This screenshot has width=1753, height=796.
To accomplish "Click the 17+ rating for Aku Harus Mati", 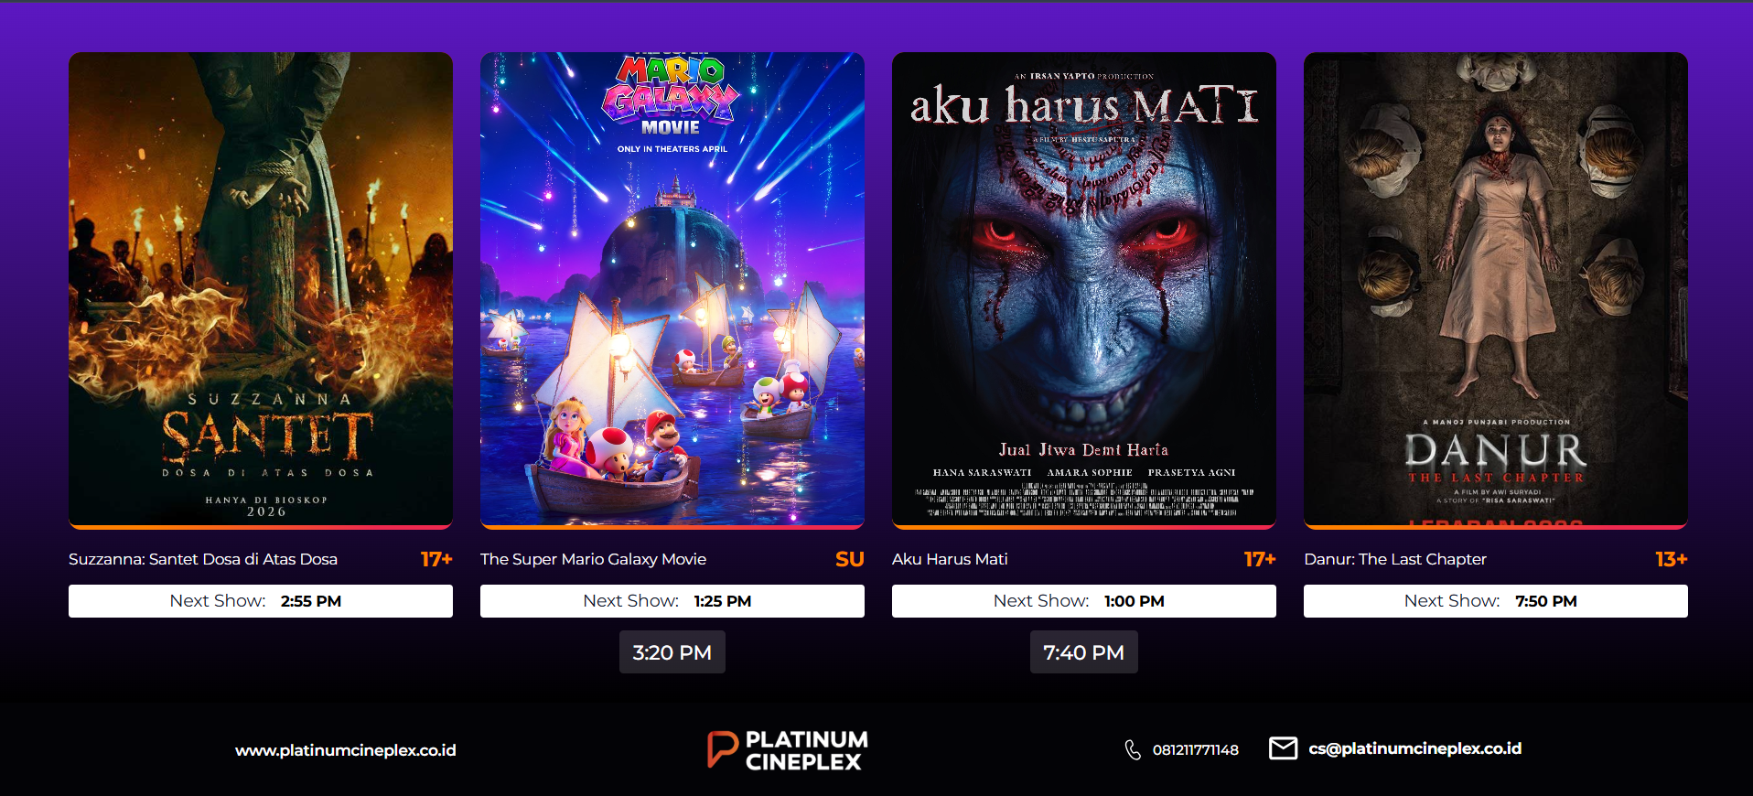I will pos(1260,559).
